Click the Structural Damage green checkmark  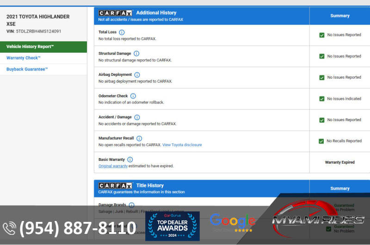coord(321,56)
